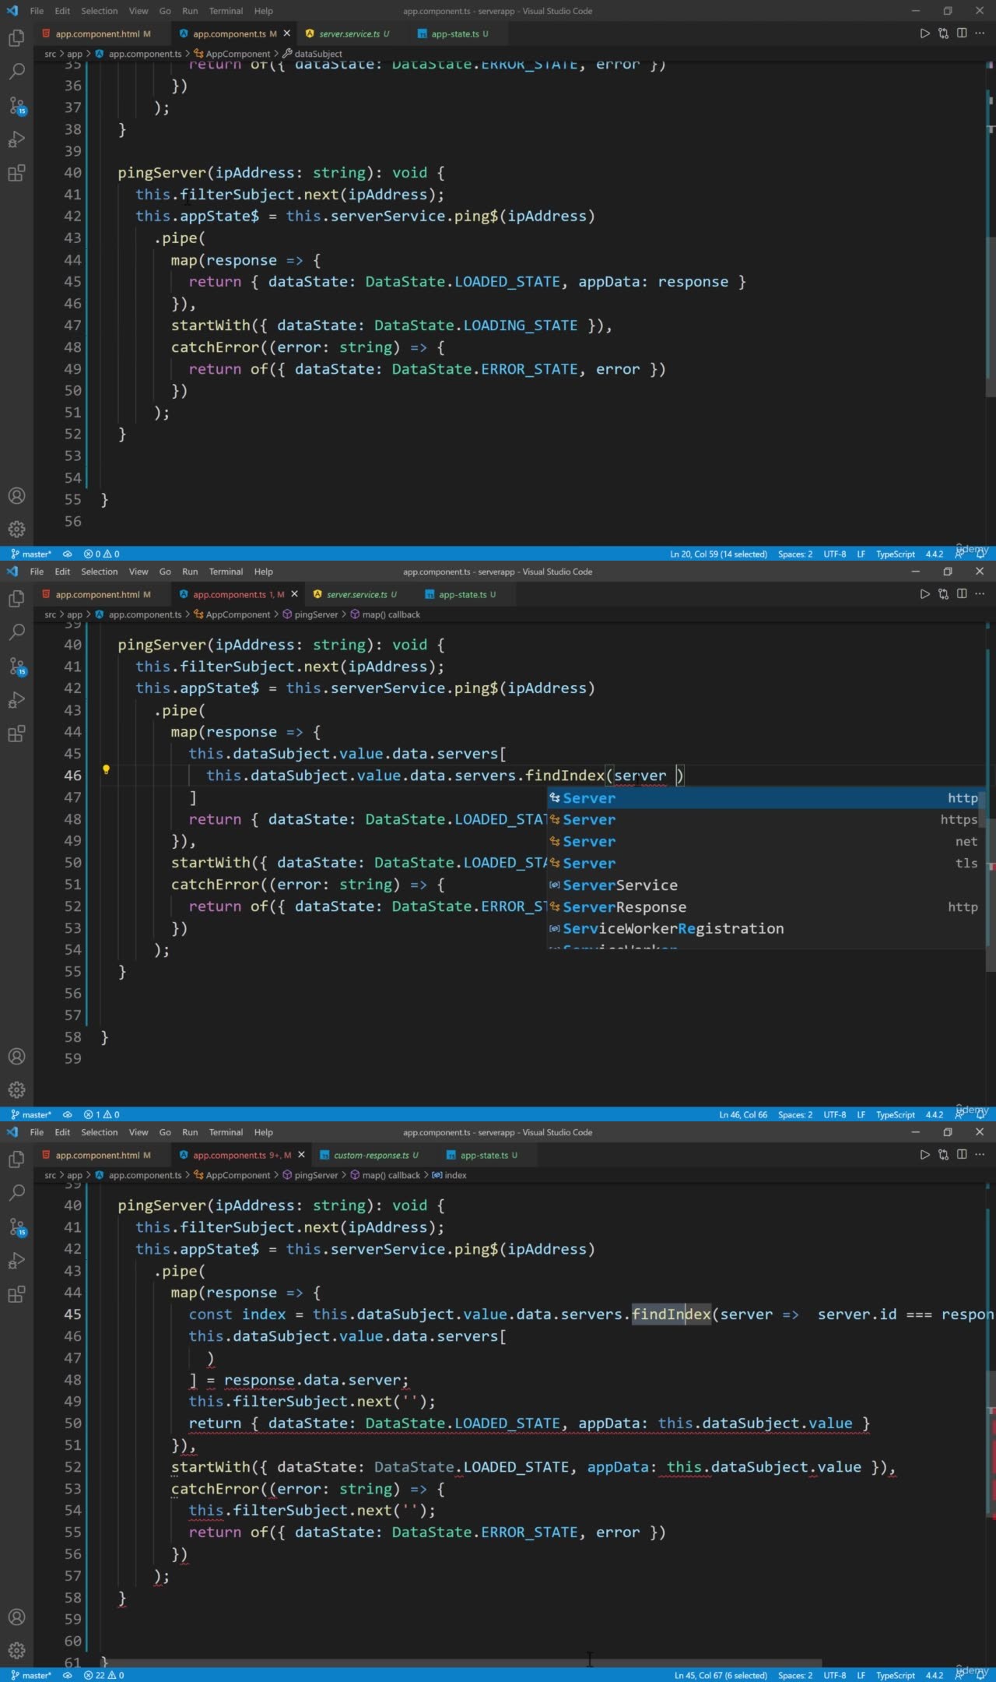
Task: Click the Ln 20, Col 59 status bar indicator
Action: [717, 554]
